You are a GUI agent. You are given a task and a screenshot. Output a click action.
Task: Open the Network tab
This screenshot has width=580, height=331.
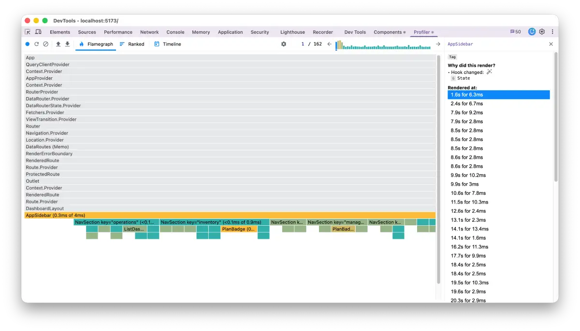pos(149,32)
